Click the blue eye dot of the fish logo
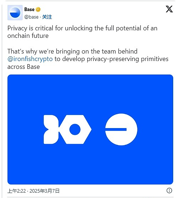This screenshot has height=198, width=176. pos(75,130)
